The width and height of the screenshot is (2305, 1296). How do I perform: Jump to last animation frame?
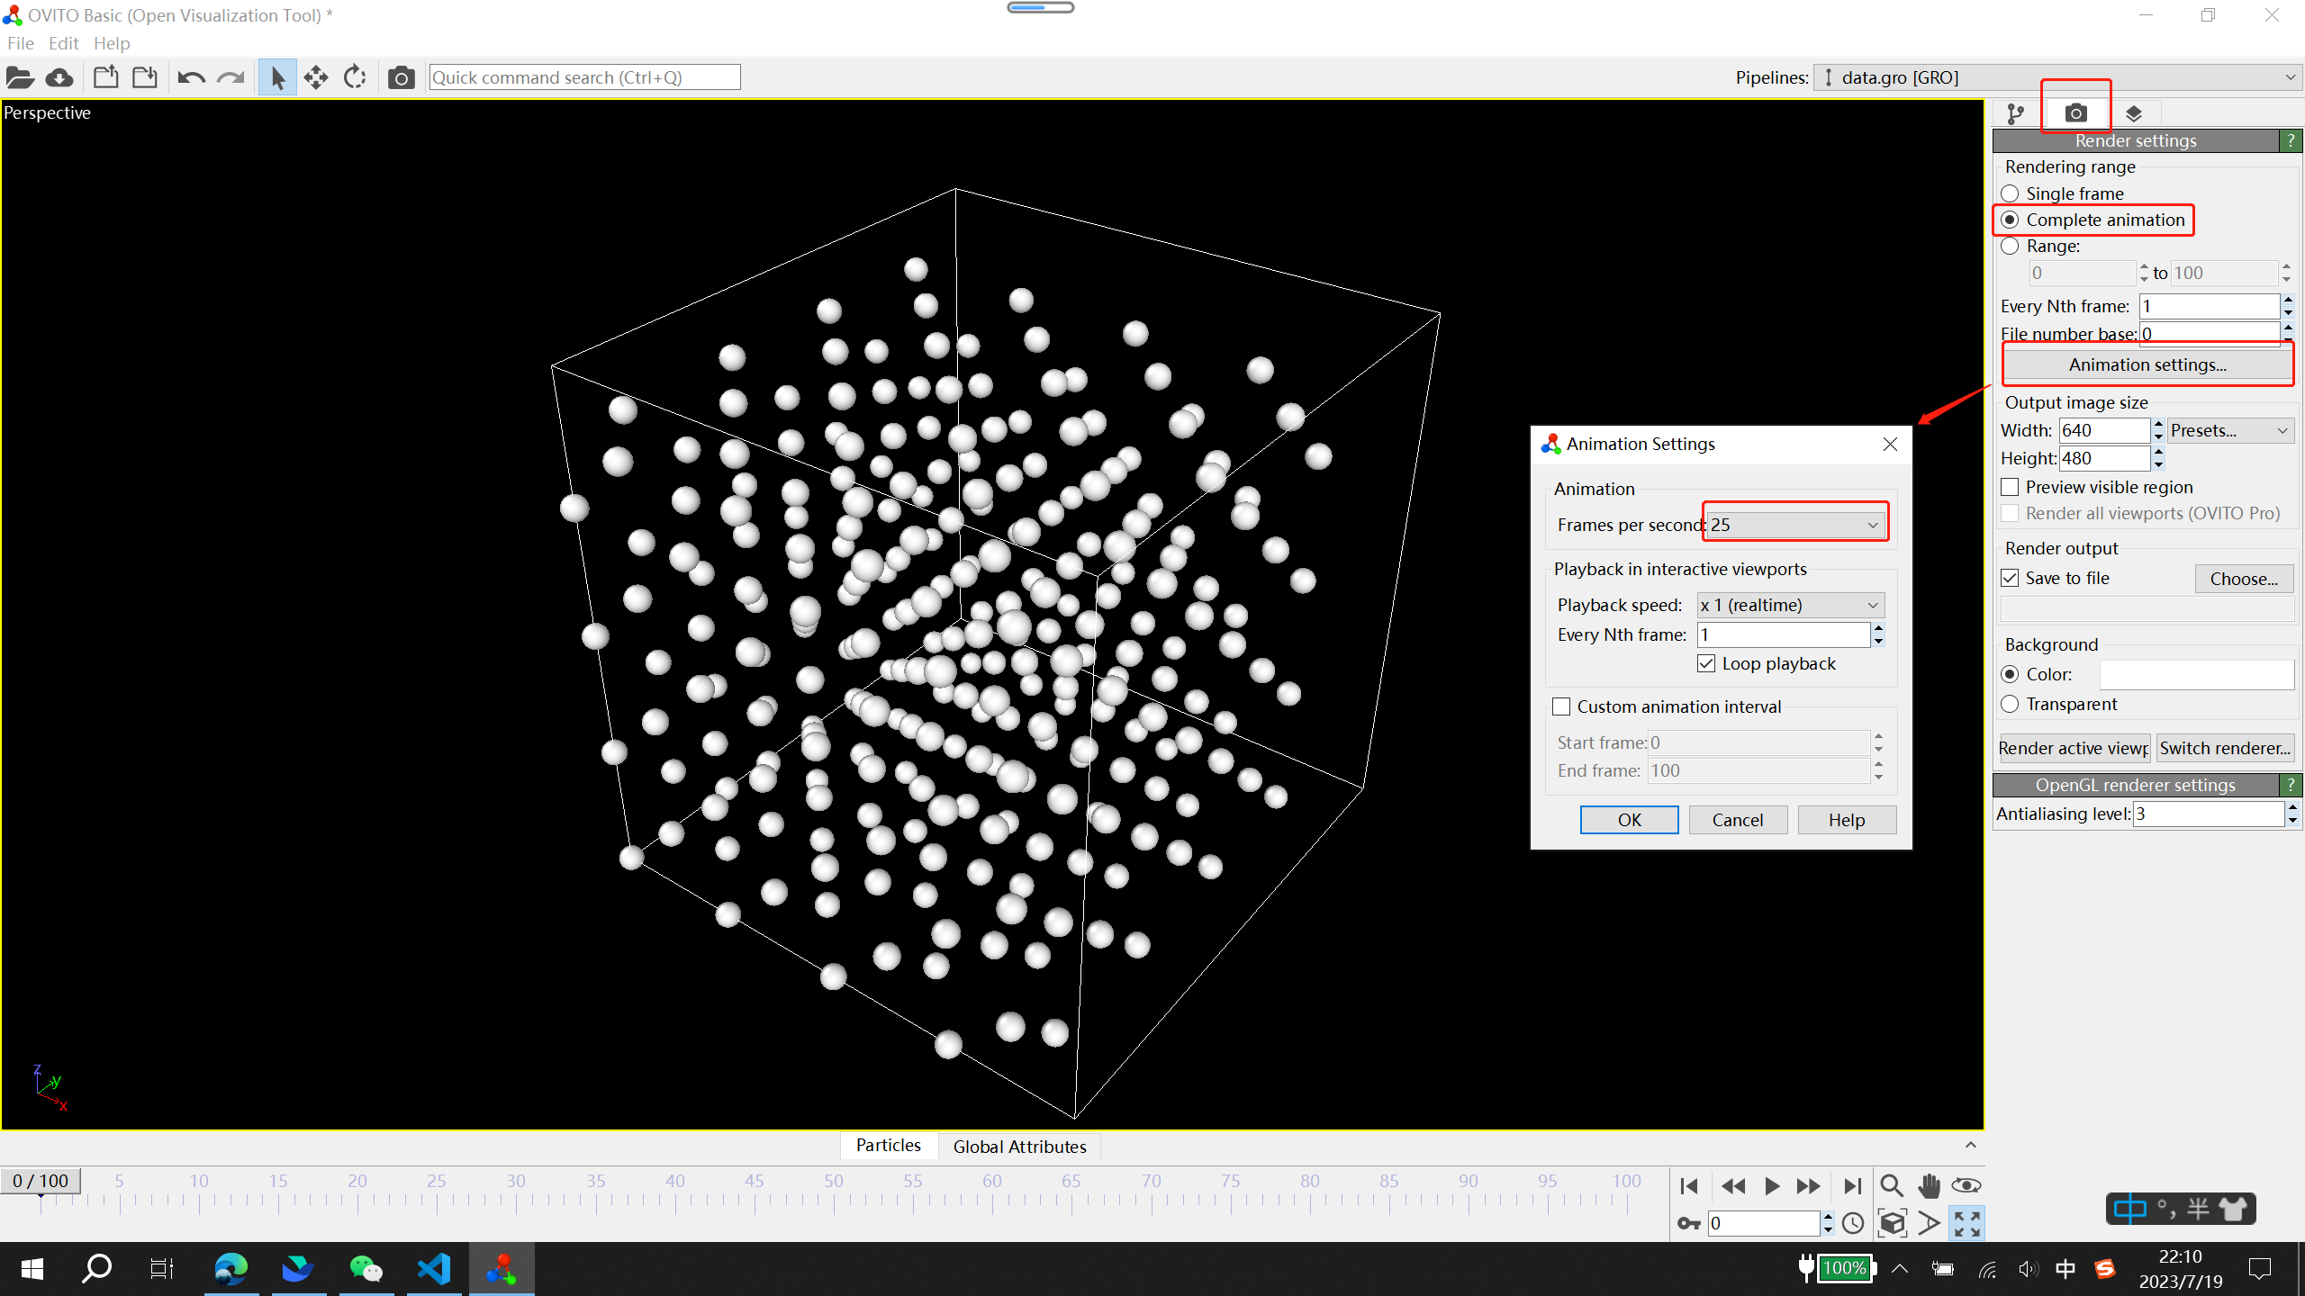1851,1186
